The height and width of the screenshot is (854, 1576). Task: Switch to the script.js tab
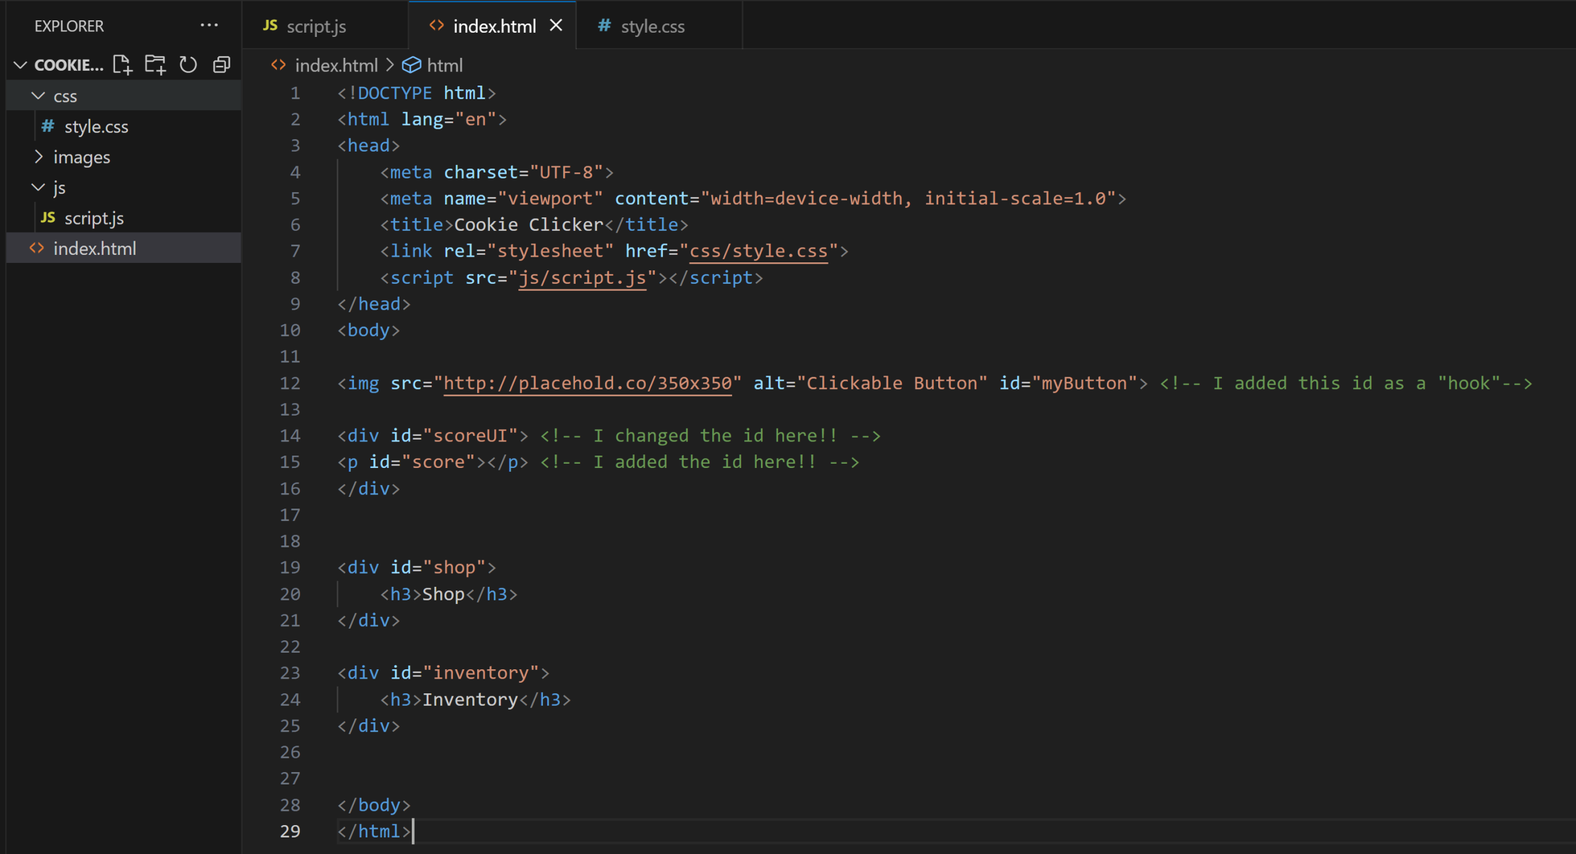(326, 25)
